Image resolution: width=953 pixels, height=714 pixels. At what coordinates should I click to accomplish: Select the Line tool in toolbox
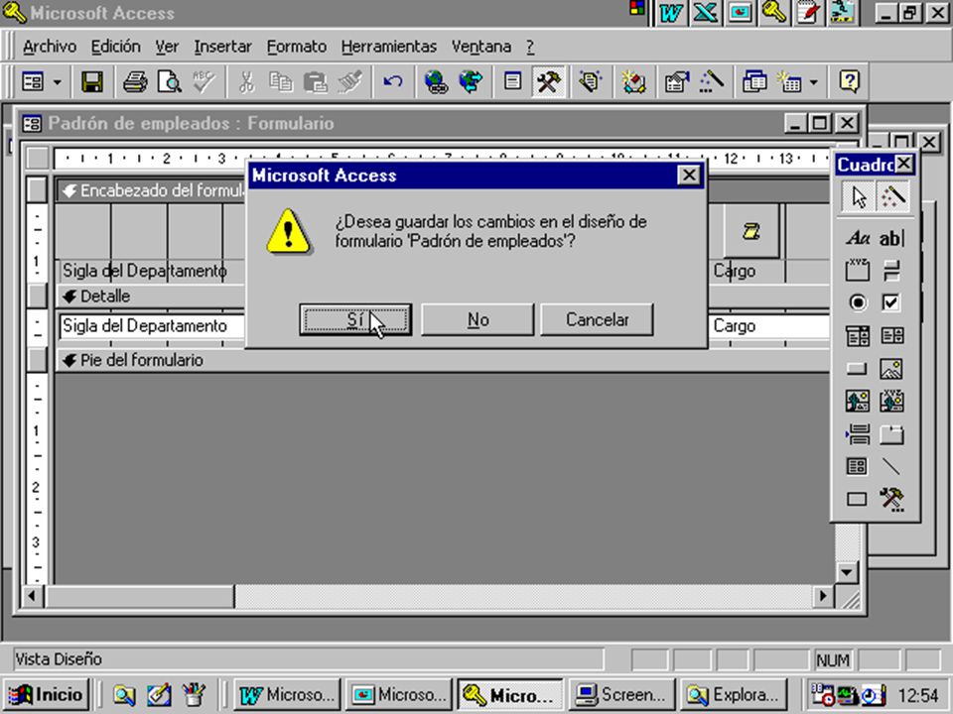891,466
